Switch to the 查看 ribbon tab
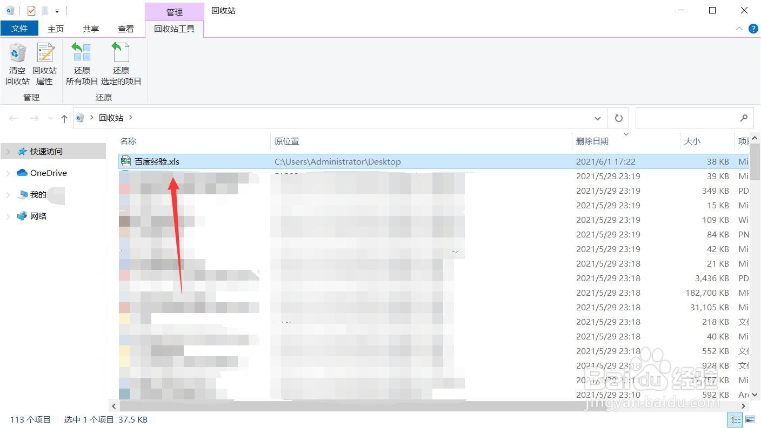 tap(125, 29)
